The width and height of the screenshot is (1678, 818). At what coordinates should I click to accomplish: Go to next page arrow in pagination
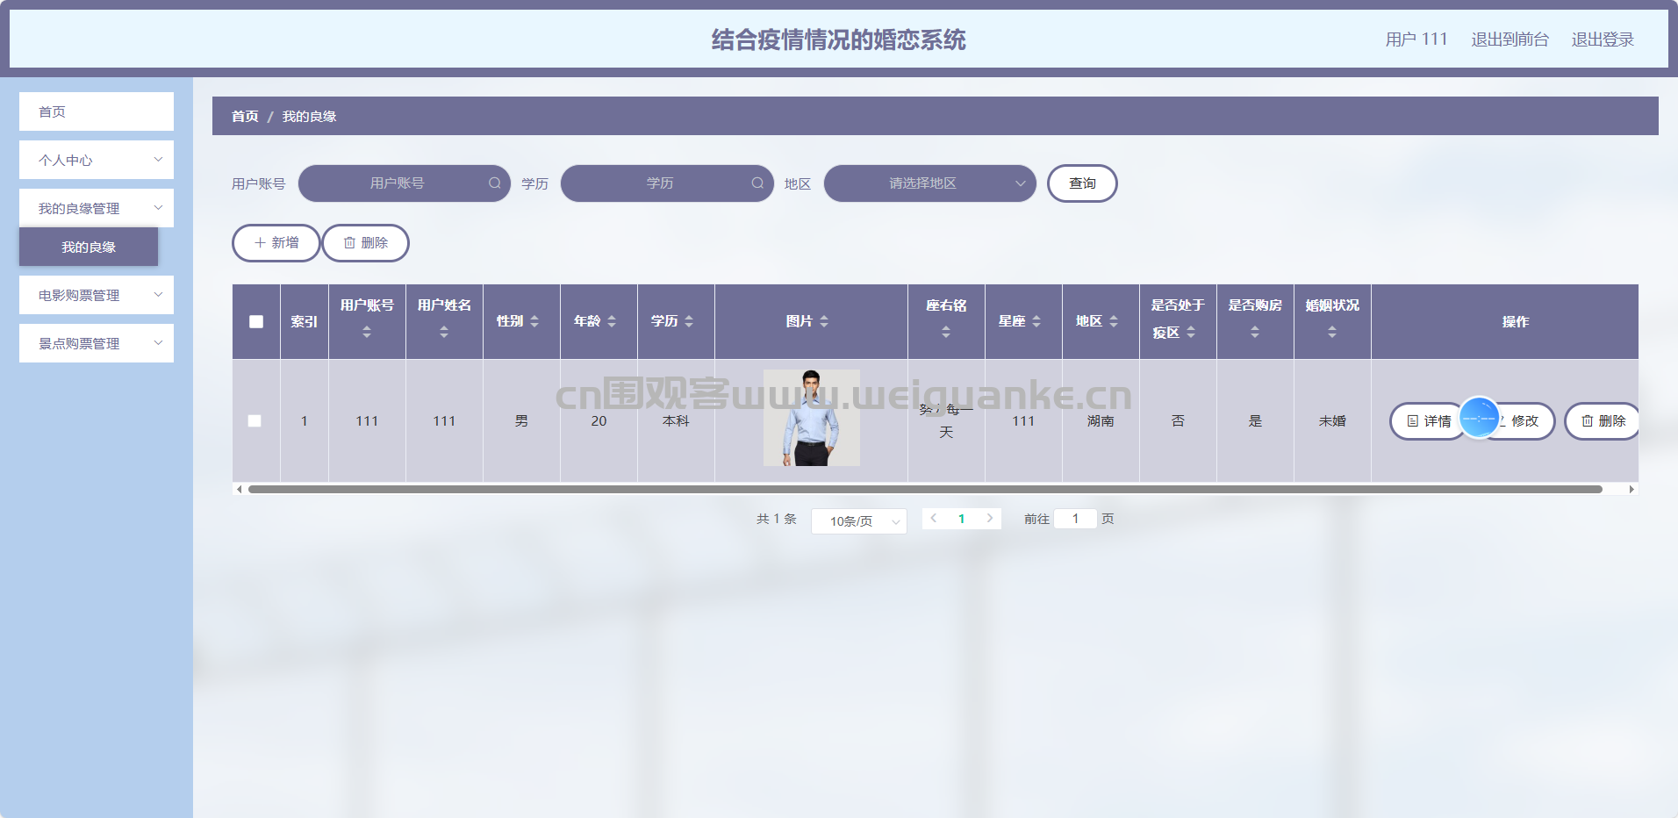click(989, 519)
